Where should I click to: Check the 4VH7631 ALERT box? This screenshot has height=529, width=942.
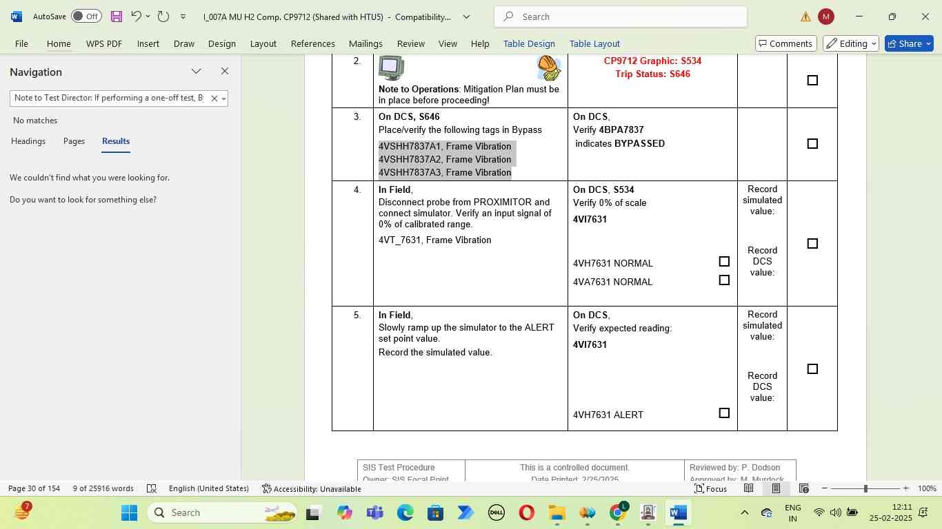[724, 413]
